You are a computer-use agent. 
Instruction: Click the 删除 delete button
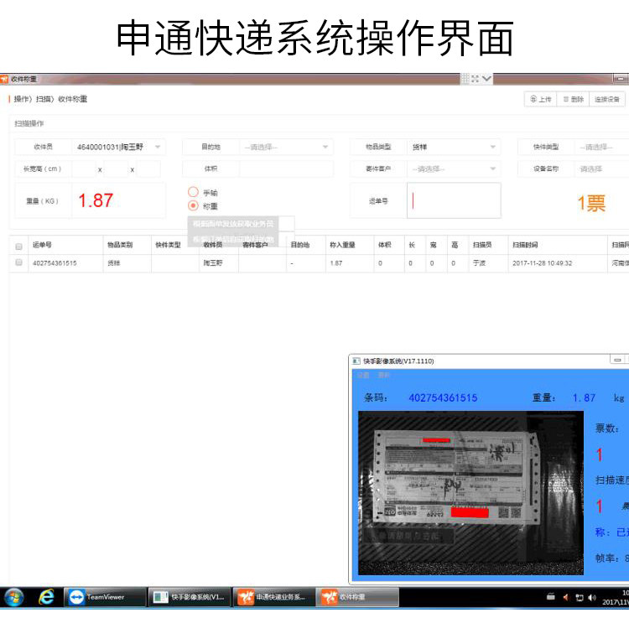pos(573,100)
